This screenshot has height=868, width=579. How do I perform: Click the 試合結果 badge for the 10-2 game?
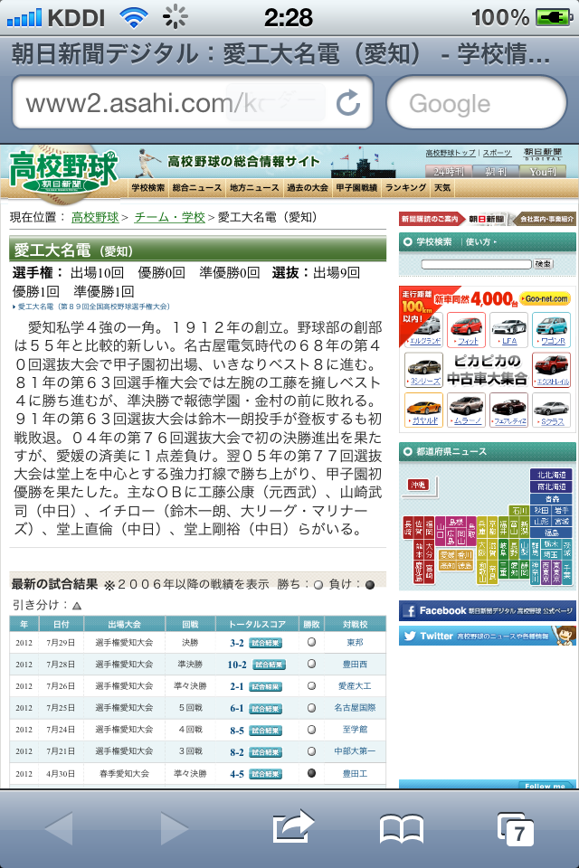[270, 665]
